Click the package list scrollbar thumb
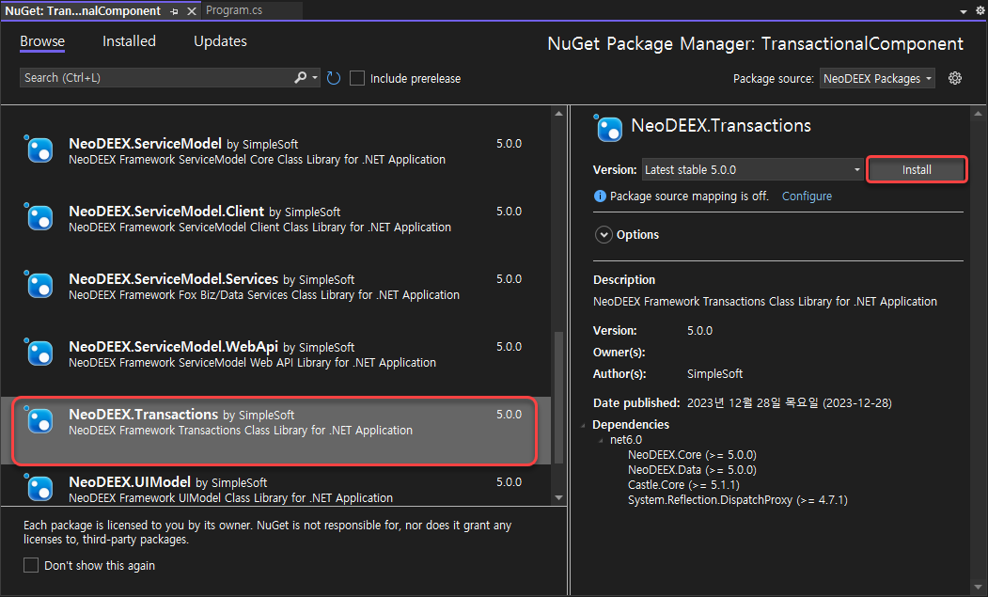Screen dimensions: 988x597 558,398
